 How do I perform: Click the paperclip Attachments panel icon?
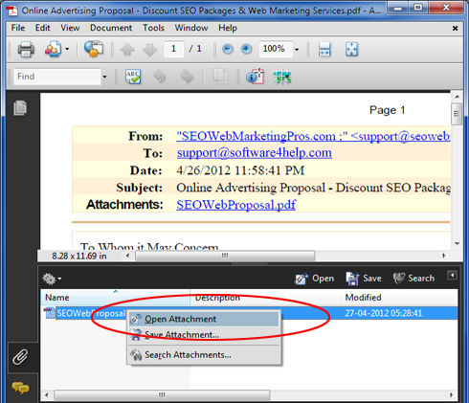tap(20, 357)
